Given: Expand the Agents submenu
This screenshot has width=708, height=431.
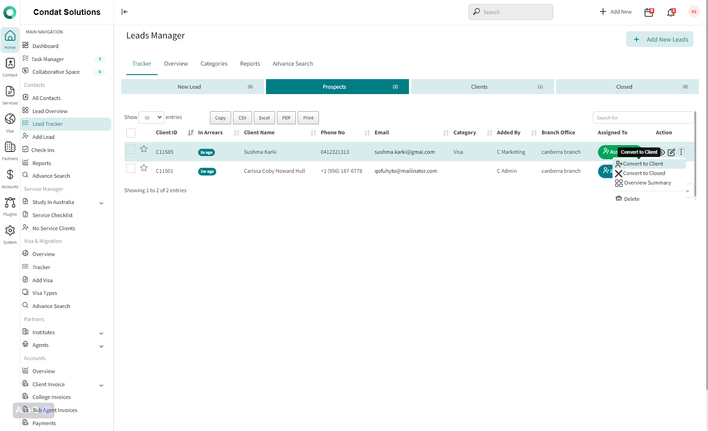Looking at the screenshot, I should (101, 346).
